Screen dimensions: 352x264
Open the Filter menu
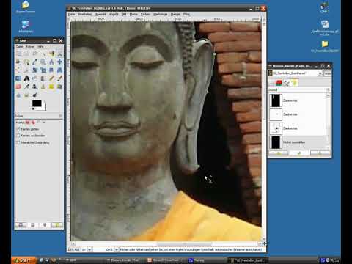(x=186, y=15)
